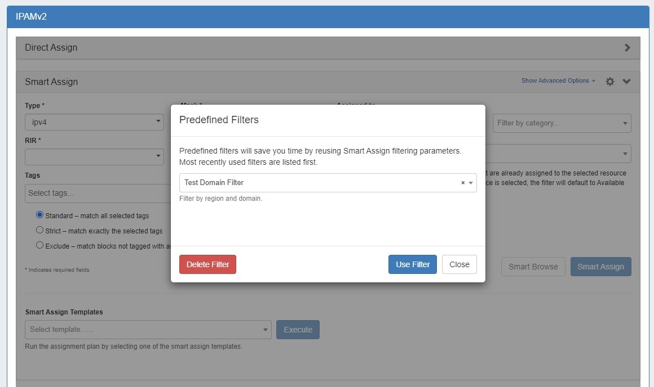Expand the Direct Assign panel arrow
654x387 pixels.
tap(627, 48)
